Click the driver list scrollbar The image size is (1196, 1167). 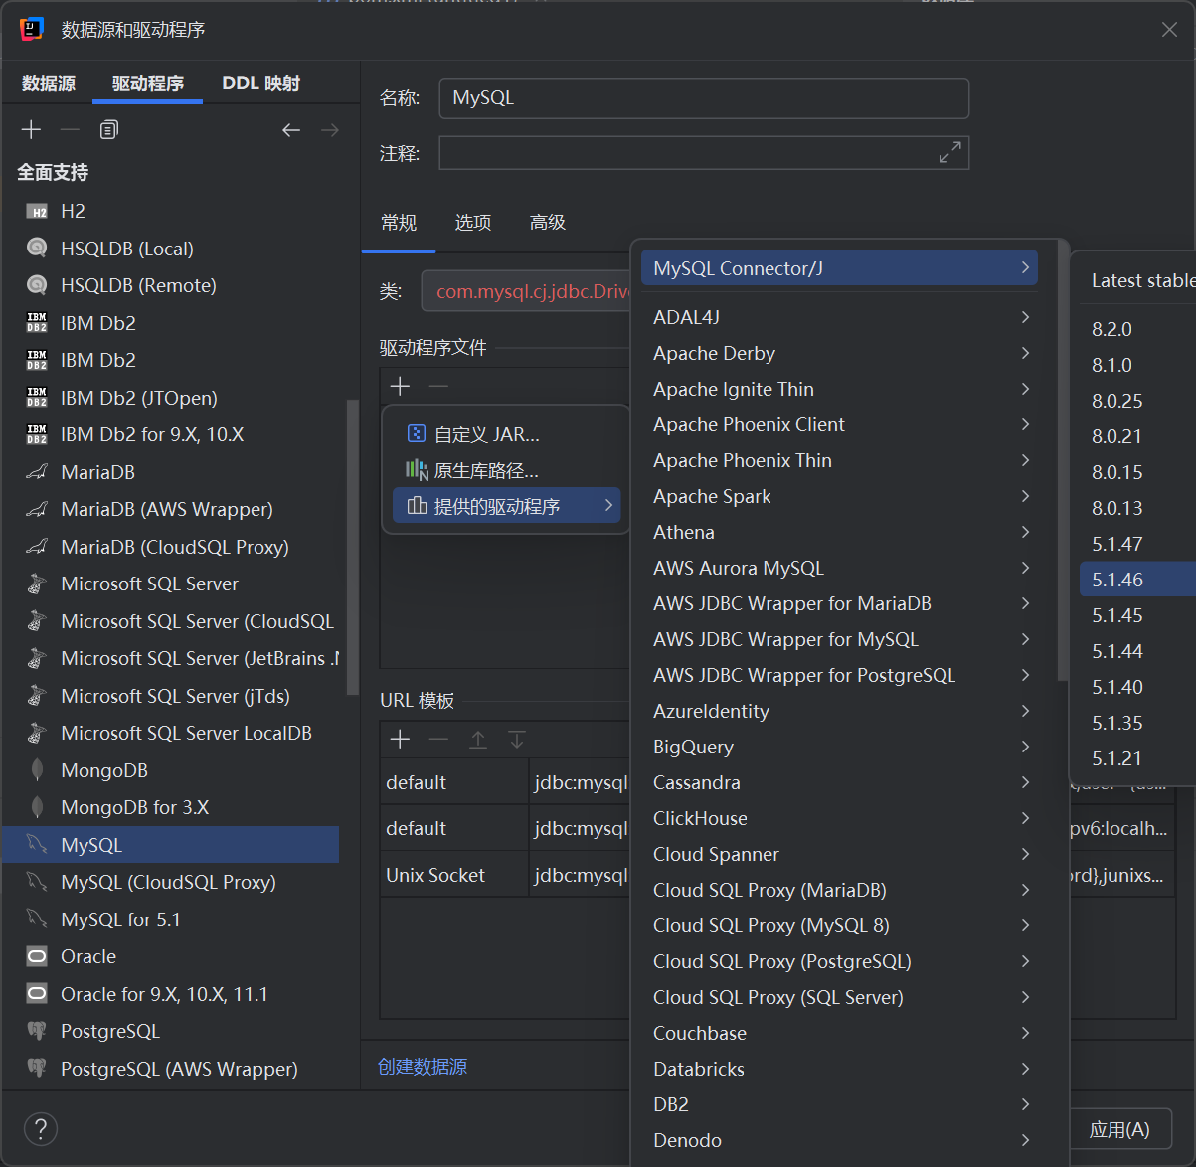(x=351, y=547)
